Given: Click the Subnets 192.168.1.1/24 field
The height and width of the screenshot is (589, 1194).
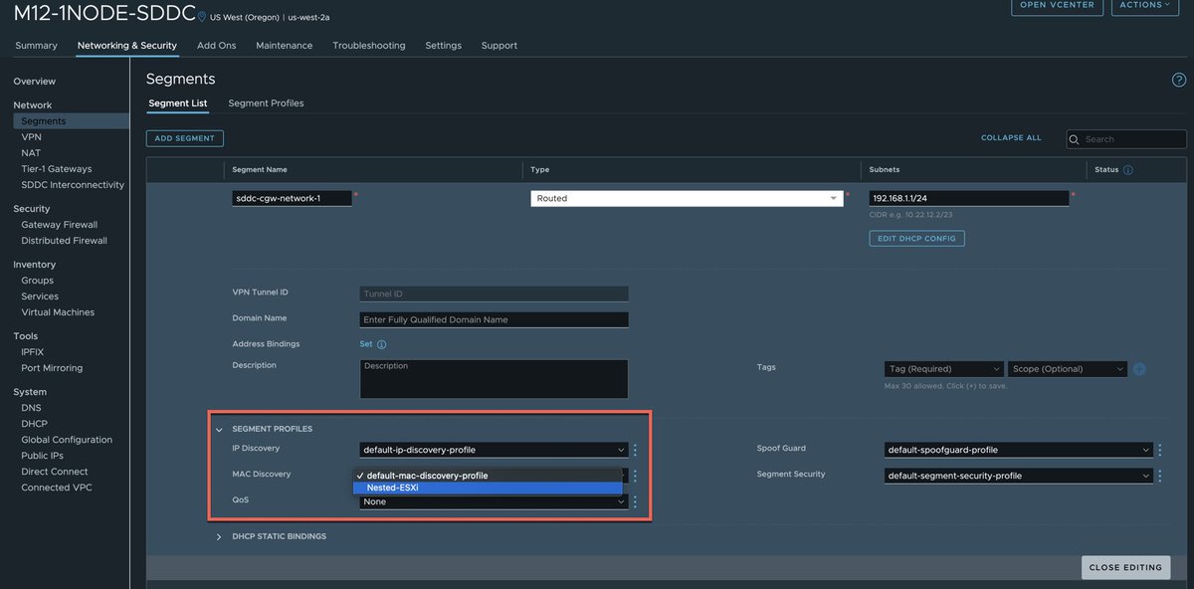Looking at the screenshot, I should coord(969,198).
